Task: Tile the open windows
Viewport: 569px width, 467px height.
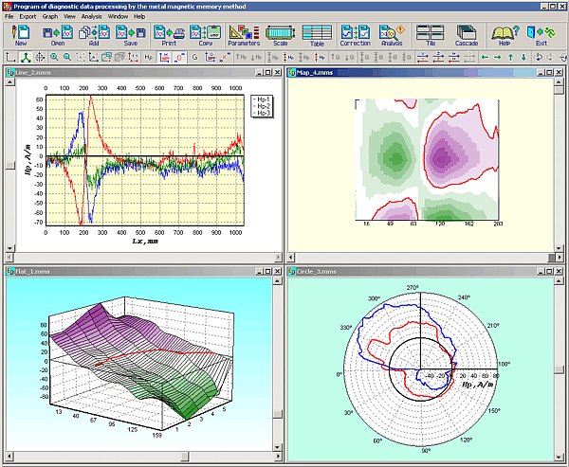Action: [430, 36]
